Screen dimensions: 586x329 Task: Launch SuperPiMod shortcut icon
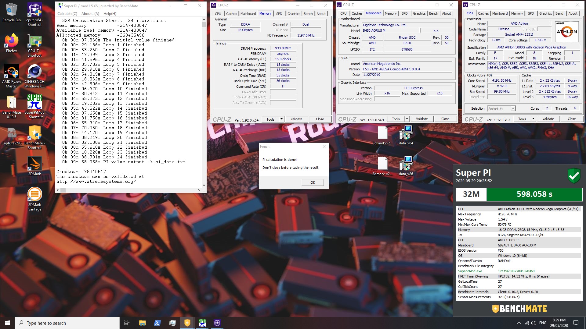point(34,107)
